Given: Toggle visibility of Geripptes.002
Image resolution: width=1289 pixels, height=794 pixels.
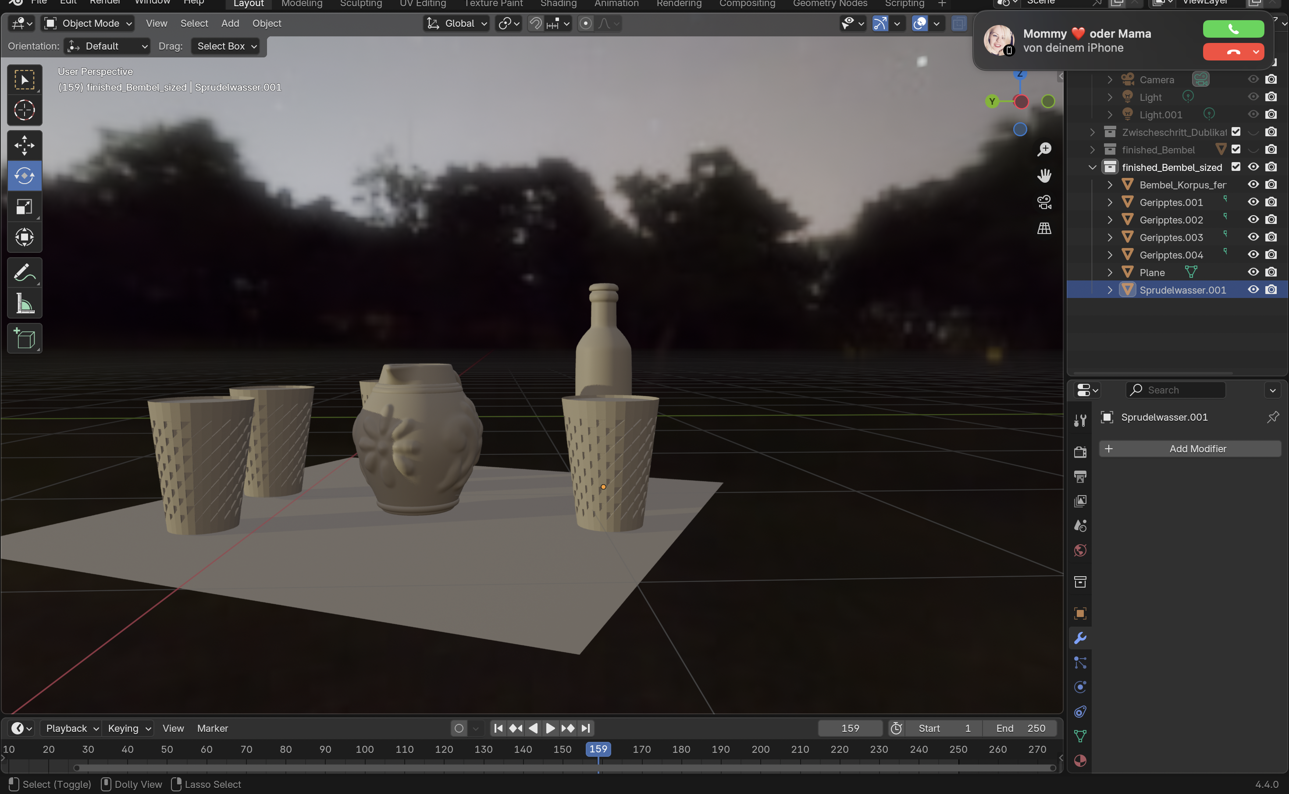Looking at the screenshot, I should point(1253,220).
